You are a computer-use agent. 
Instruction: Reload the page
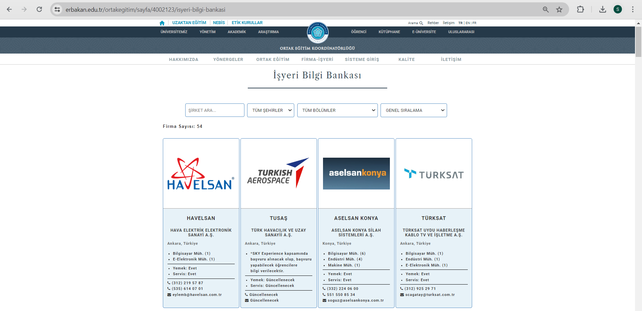39,9
